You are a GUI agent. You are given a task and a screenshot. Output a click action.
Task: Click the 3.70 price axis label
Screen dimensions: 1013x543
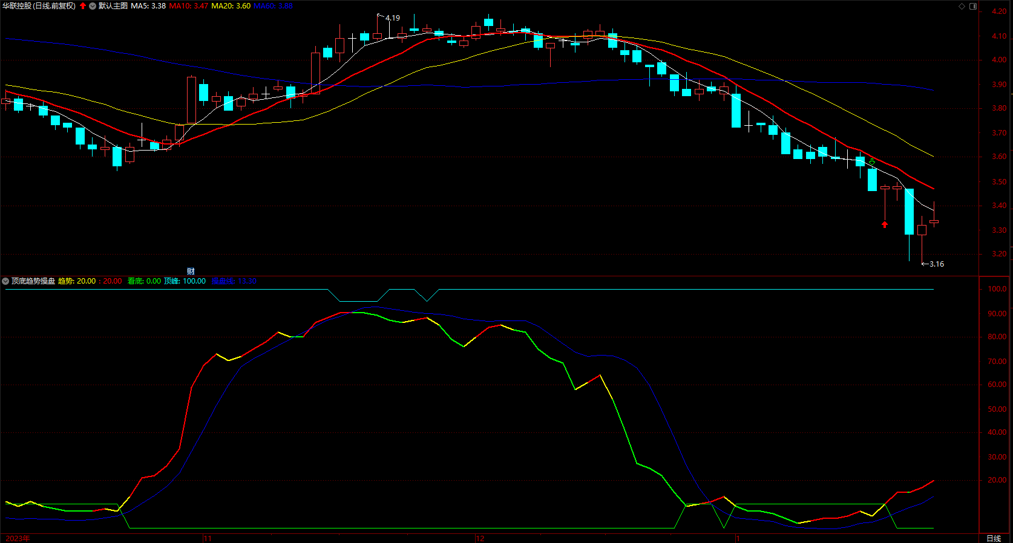pyautogui.click(x=999, y=133)
